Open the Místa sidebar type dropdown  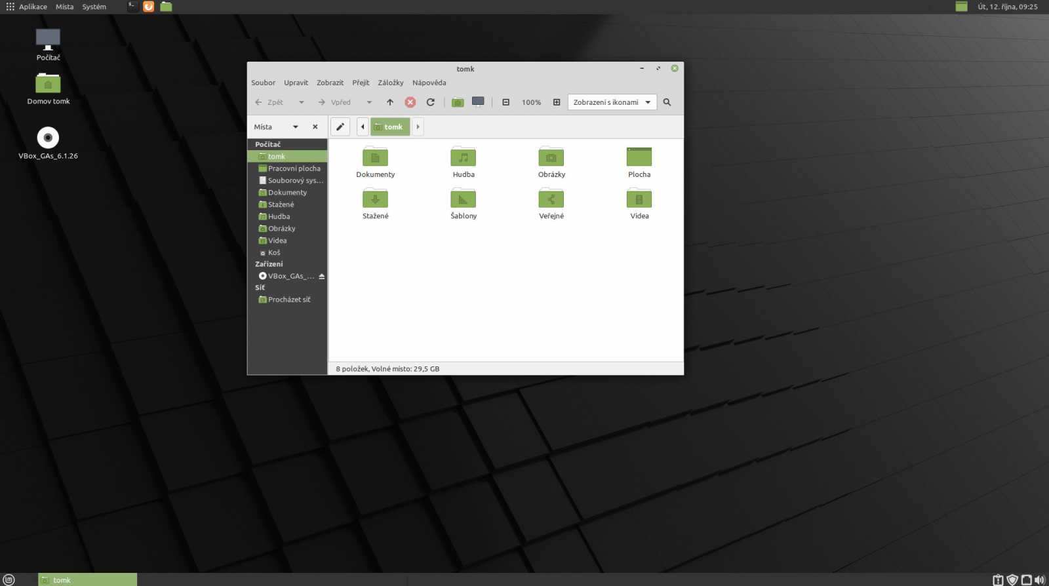(296, 127)
